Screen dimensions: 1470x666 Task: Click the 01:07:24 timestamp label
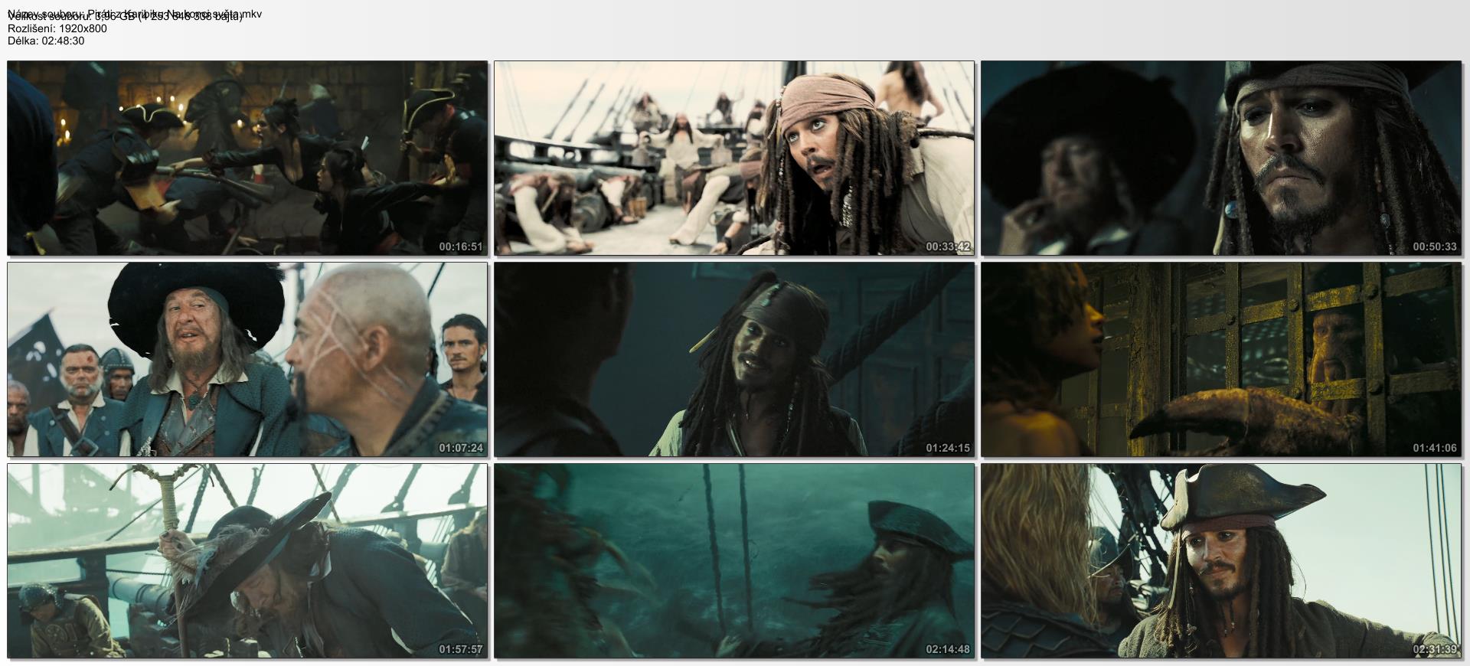461,448
